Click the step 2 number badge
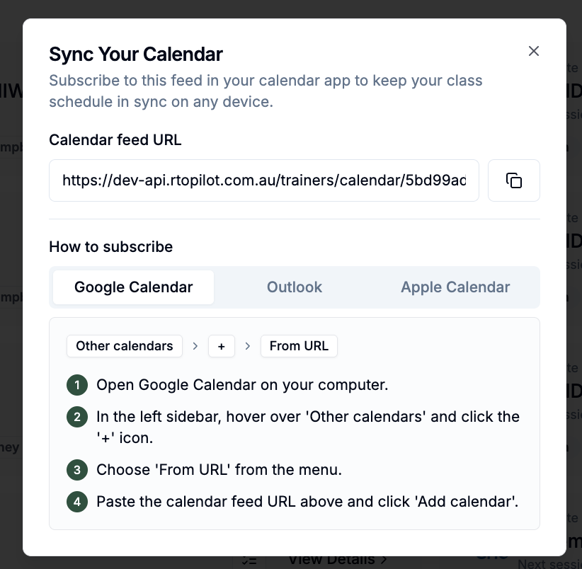The width and height of the screenshot is (582, 569). click(77, 417)
